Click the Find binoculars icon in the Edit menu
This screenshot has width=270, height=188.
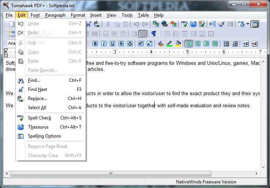(x=21, y=80)
